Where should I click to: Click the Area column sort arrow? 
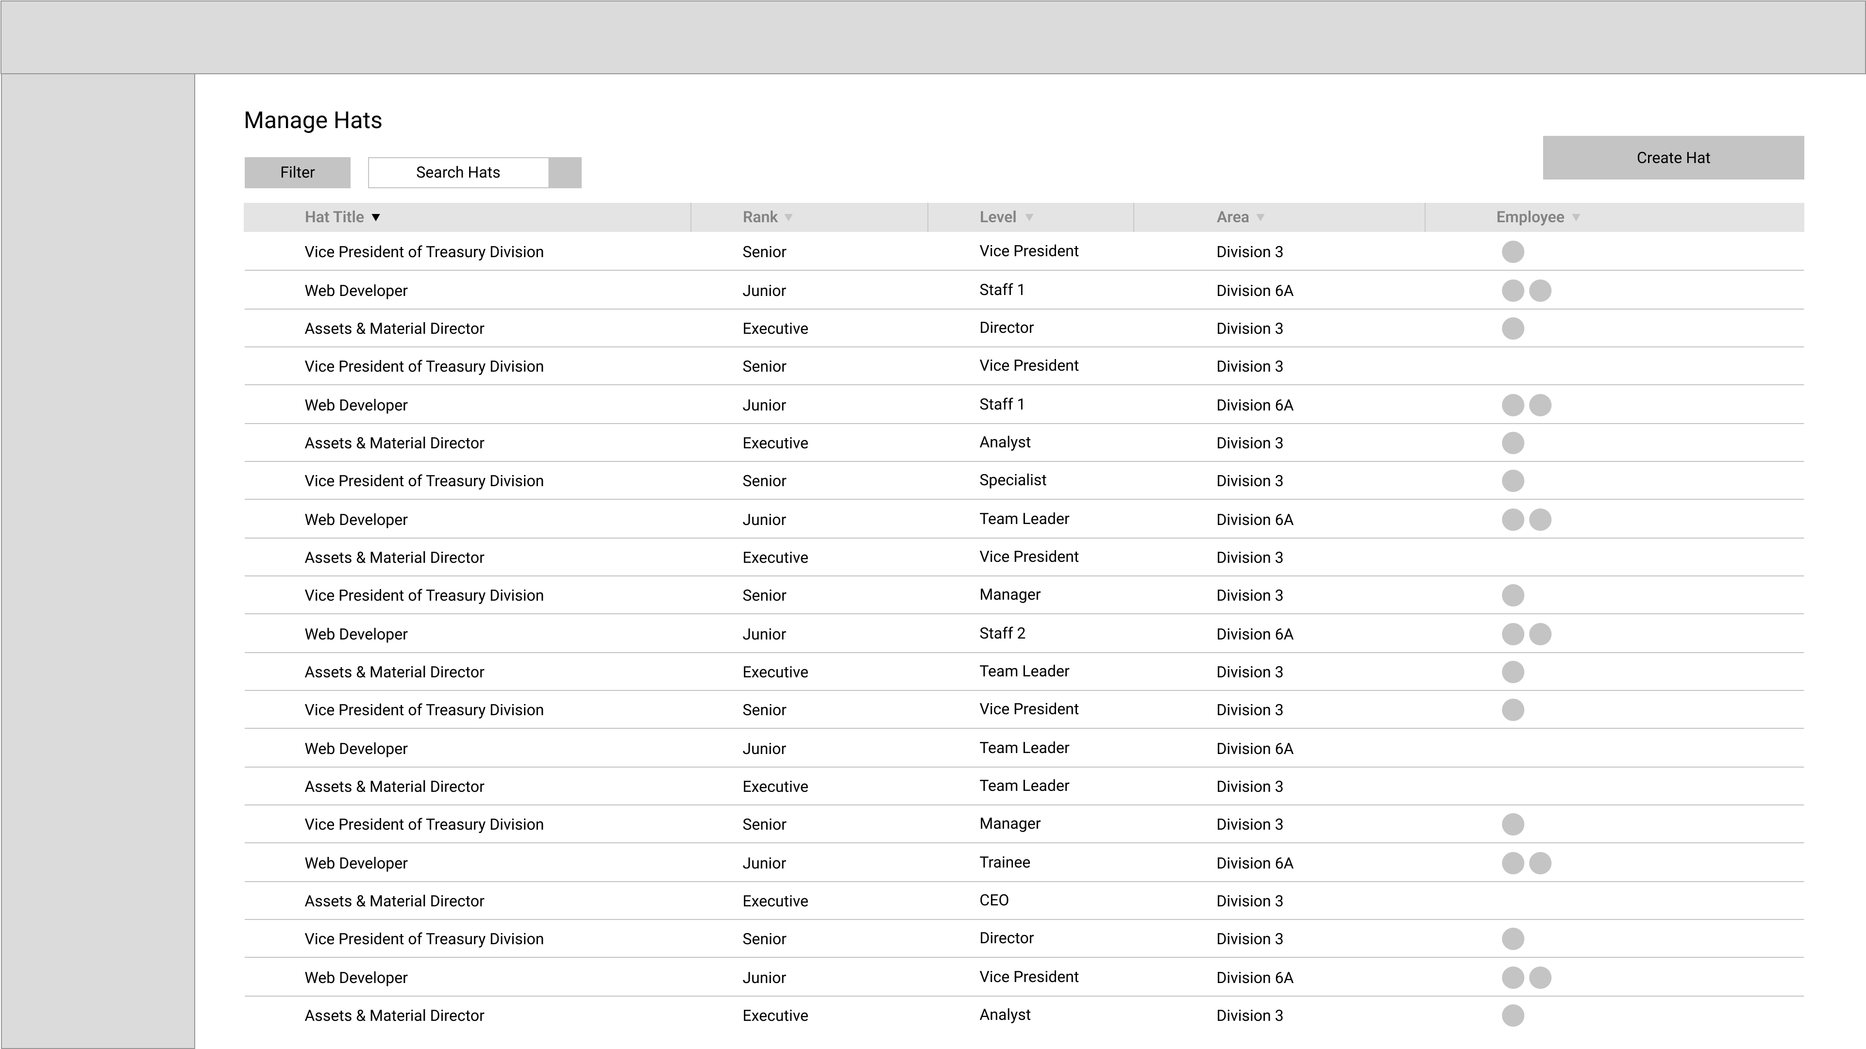click(1261, 217)
